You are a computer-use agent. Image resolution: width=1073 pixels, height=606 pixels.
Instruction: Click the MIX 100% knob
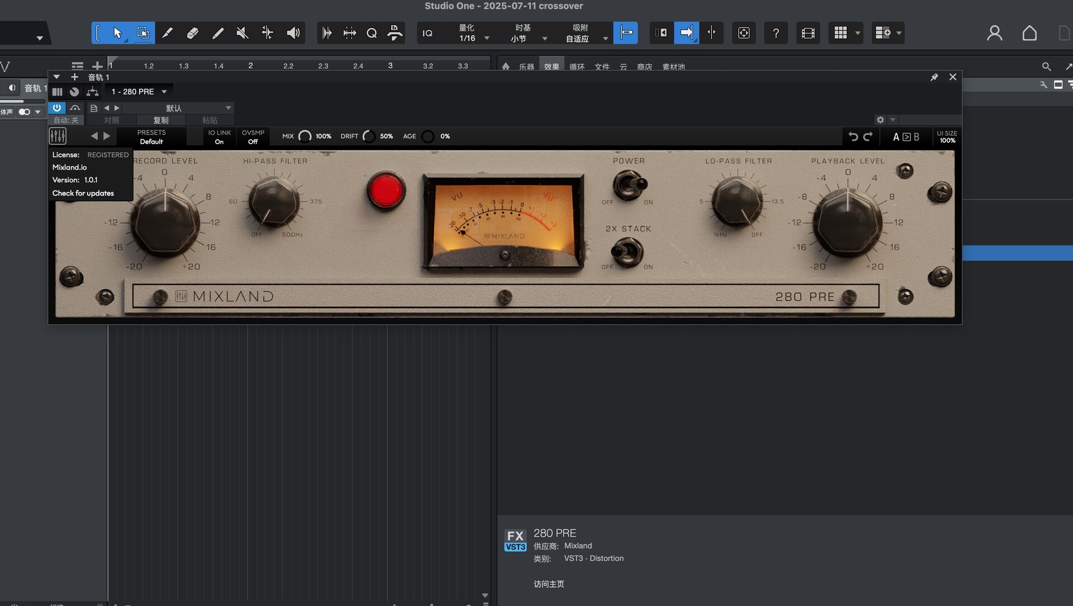pyautogui.click(x=305, y=136)
